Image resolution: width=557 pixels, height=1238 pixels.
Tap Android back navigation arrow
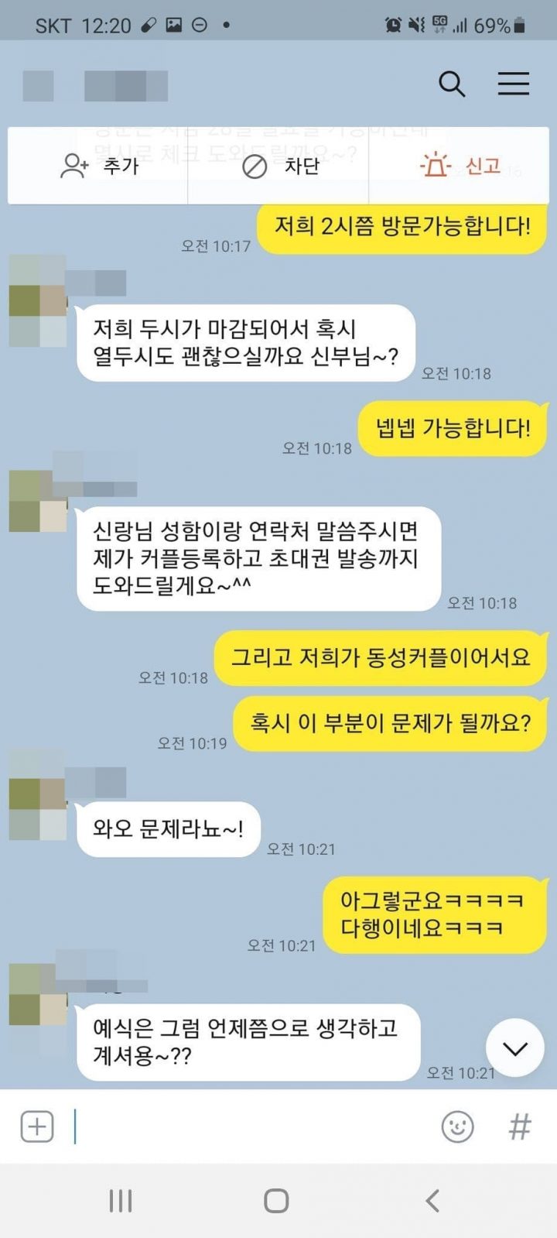432,1201
